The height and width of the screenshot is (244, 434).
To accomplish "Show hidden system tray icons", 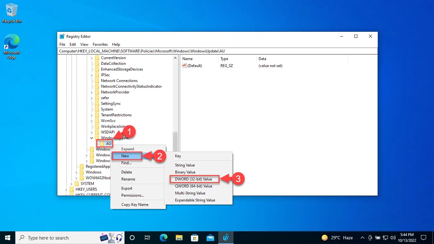I will coord(362,238).
